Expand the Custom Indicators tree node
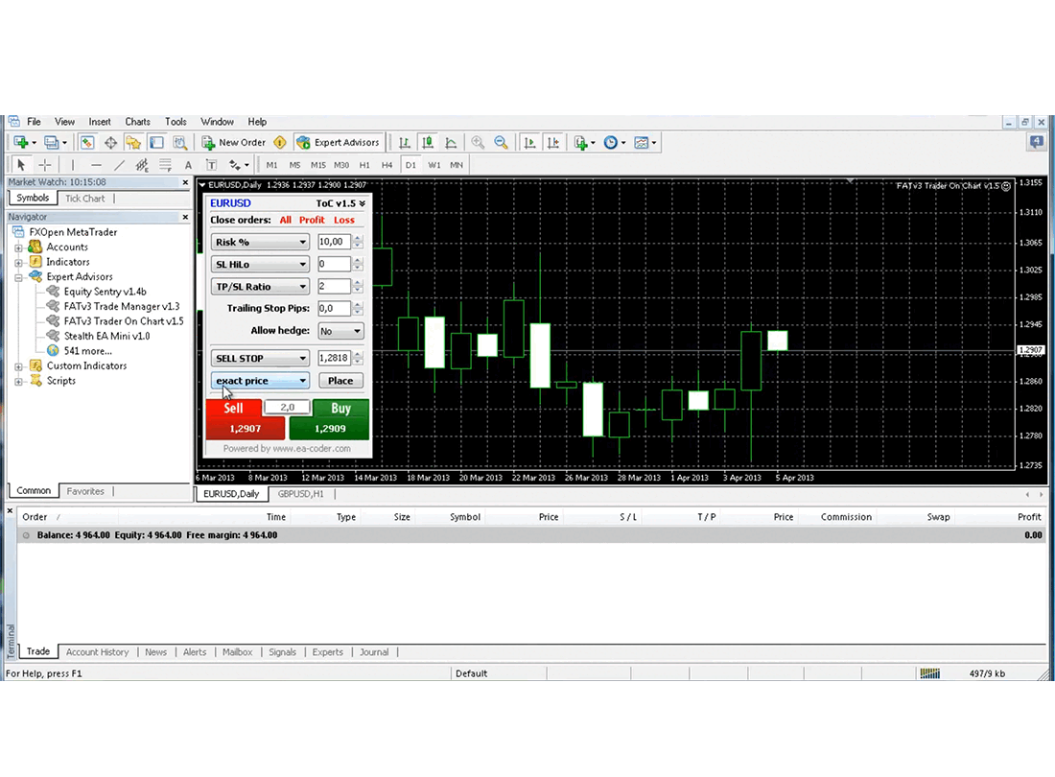 click(x=18, y=366)
